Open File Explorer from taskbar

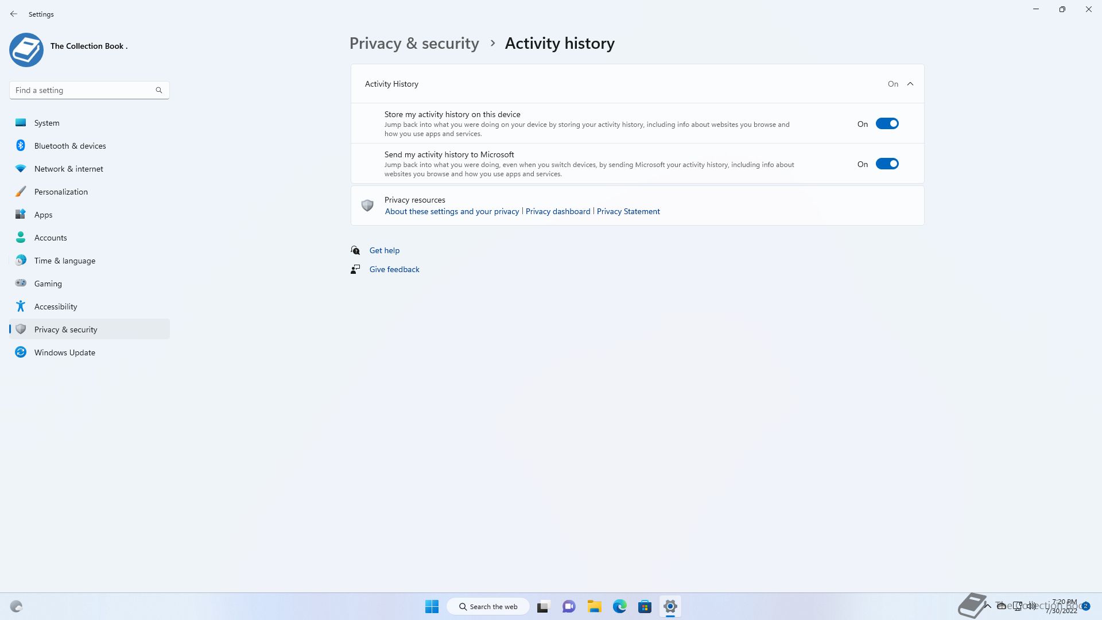pyautogui.click(x=594, y=606)
